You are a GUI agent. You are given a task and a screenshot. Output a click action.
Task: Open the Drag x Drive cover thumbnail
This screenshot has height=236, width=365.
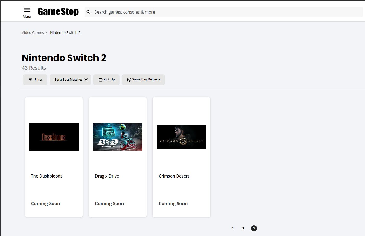[118, 137]
